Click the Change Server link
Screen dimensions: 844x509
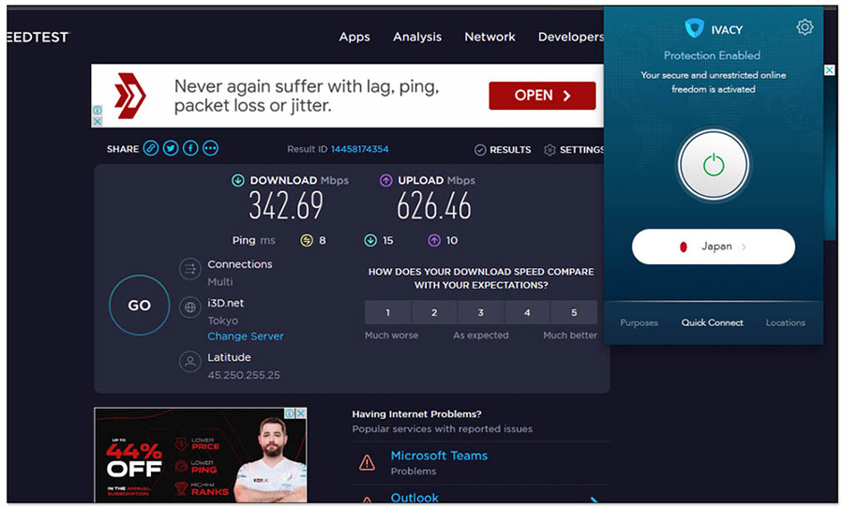click(246, 337)
